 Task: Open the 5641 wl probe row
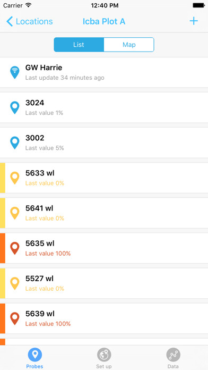tap(104, 213)
